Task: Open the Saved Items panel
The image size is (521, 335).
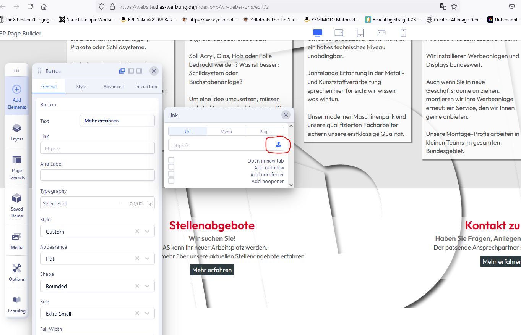Action: [17, 205]
